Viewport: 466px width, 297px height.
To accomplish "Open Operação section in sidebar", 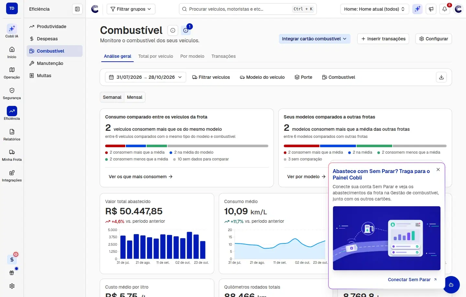I will (x=12, y=73).
